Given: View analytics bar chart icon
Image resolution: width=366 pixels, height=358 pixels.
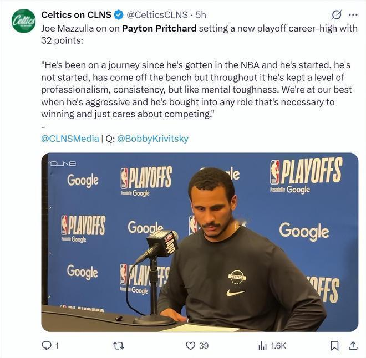Looking at the screenshot, I should [x=262, y=346].
